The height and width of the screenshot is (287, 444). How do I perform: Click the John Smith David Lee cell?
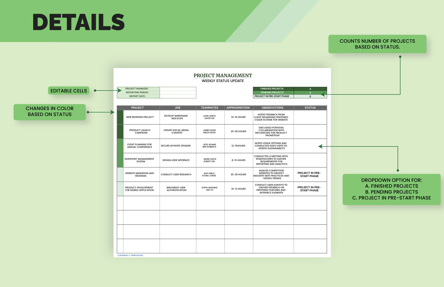coord(210,117)
